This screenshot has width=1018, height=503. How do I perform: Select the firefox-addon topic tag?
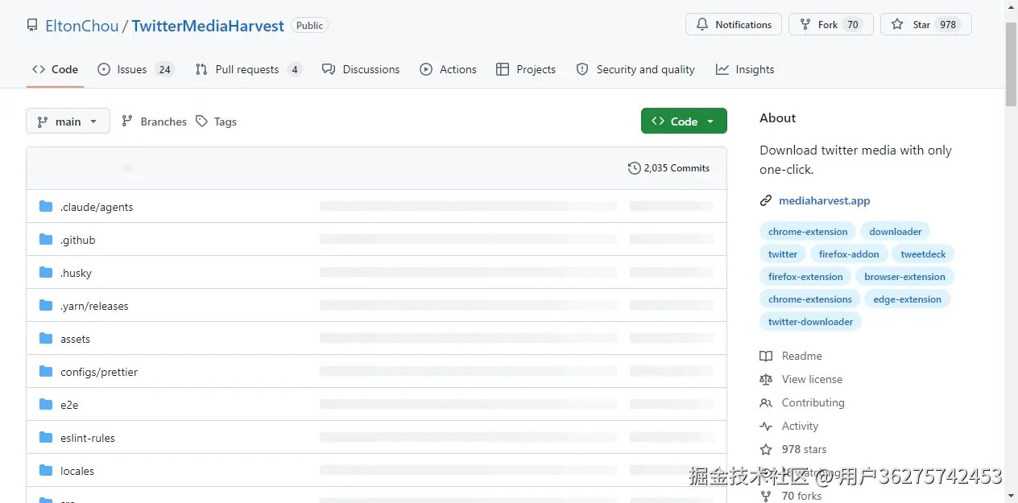849,254
